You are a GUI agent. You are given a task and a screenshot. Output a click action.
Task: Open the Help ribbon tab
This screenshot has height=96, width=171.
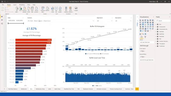(34, 5)
